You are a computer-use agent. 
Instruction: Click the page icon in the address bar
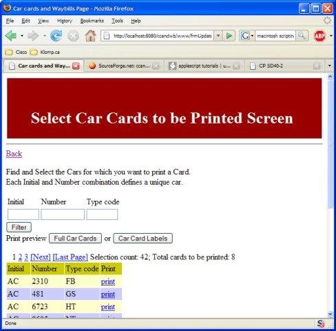click(106, 36)
